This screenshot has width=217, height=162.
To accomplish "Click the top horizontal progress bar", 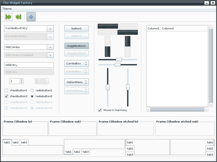I will pos(118,26).
